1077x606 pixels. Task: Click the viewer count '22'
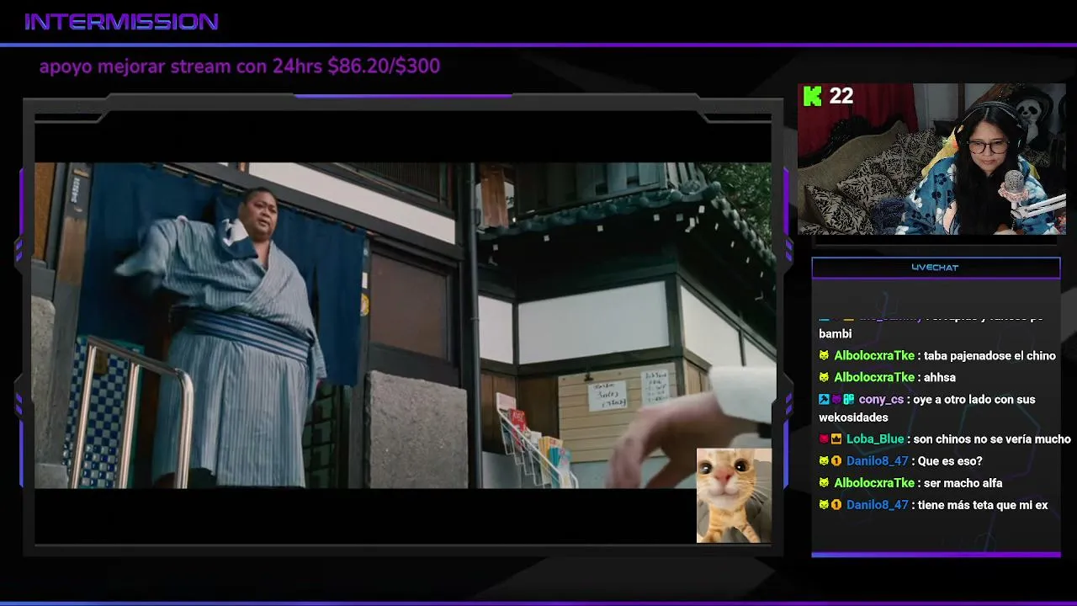click(841, 96)
